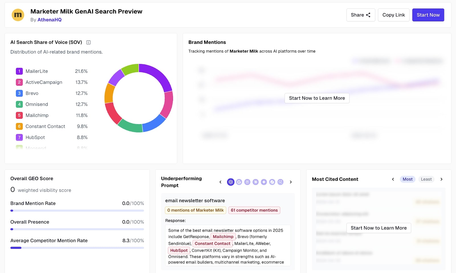The width and height of the screenshot is (456, 273).
Task: Click the orange Constant Contact donut segment
Action: pos(109,93)
